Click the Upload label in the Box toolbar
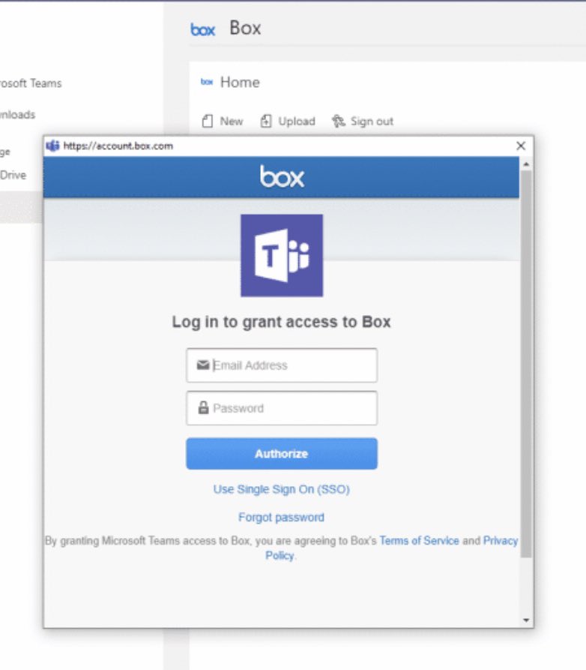This screenshot has width=586, height=670. pyautogui.click(x=297, y=122)
